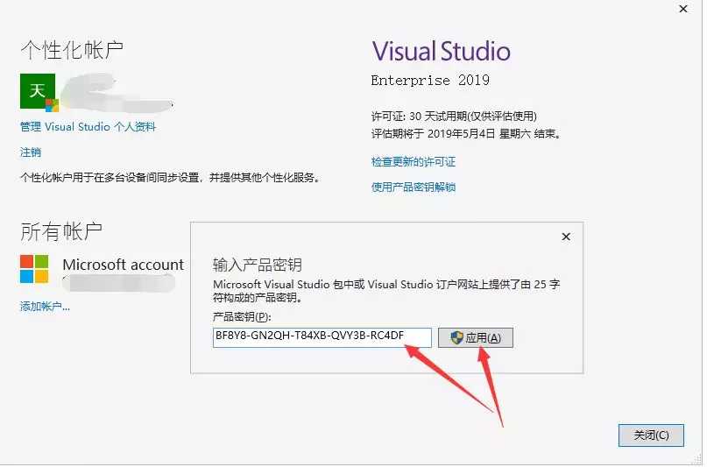Click the Microsoft account logo icon
The width and height of the screenshot is (707, 467).
[34, 269]
